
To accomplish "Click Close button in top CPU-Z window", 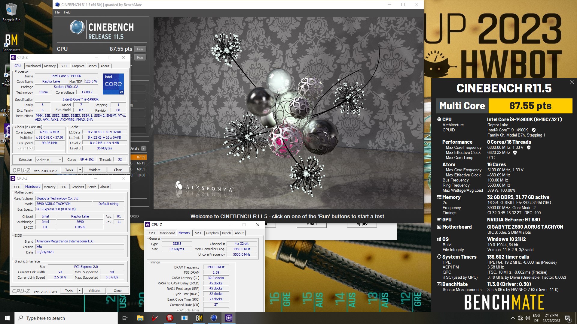I will (x=118, y=170).
